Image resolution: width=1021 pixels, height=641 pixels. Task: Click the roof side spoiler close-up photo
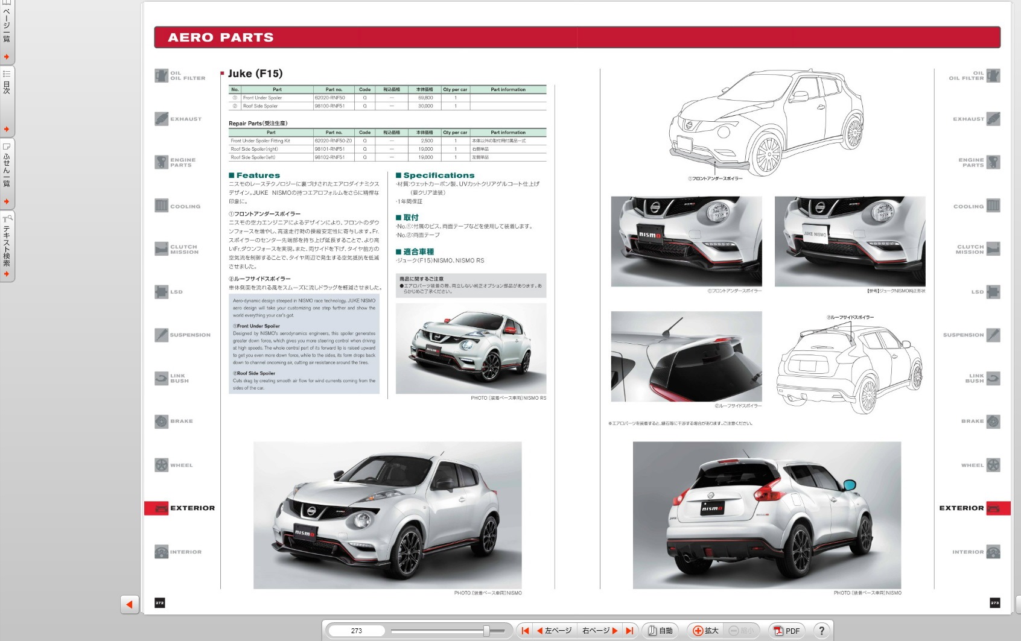[x=687, y=356]
